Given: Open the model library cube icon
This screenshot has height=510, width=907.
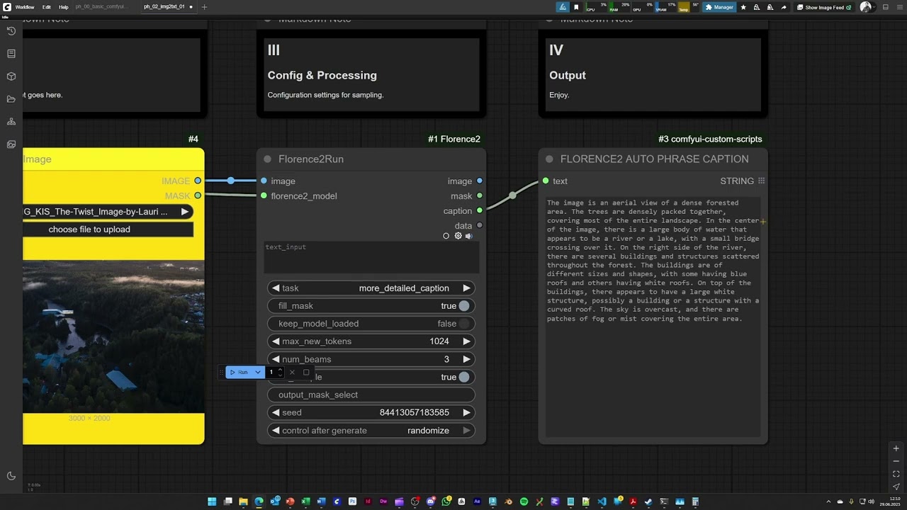Looking at the screenshot, I should point(11,76).
